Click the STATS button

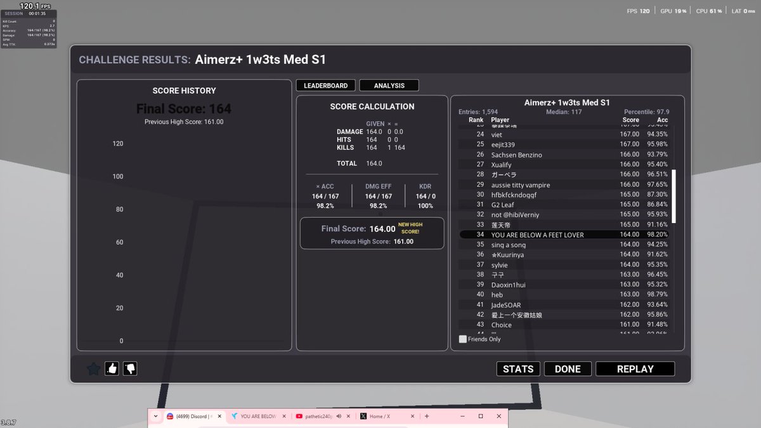click(x=518, y=369)
